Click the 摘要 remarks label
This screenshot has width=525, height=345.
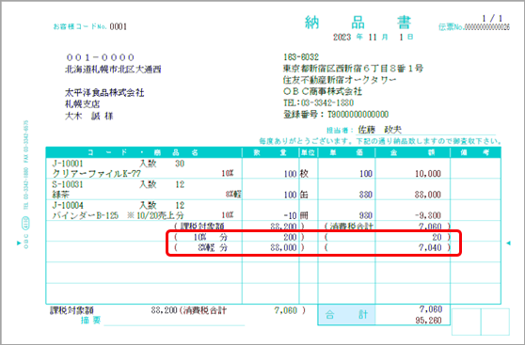[90, 321]
